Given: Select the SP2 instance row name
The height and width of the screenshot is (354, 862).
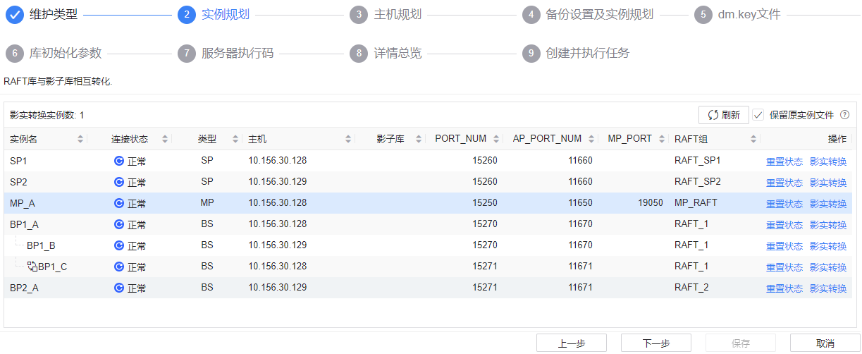Looking at the screenshot, I should click(18, 182).
